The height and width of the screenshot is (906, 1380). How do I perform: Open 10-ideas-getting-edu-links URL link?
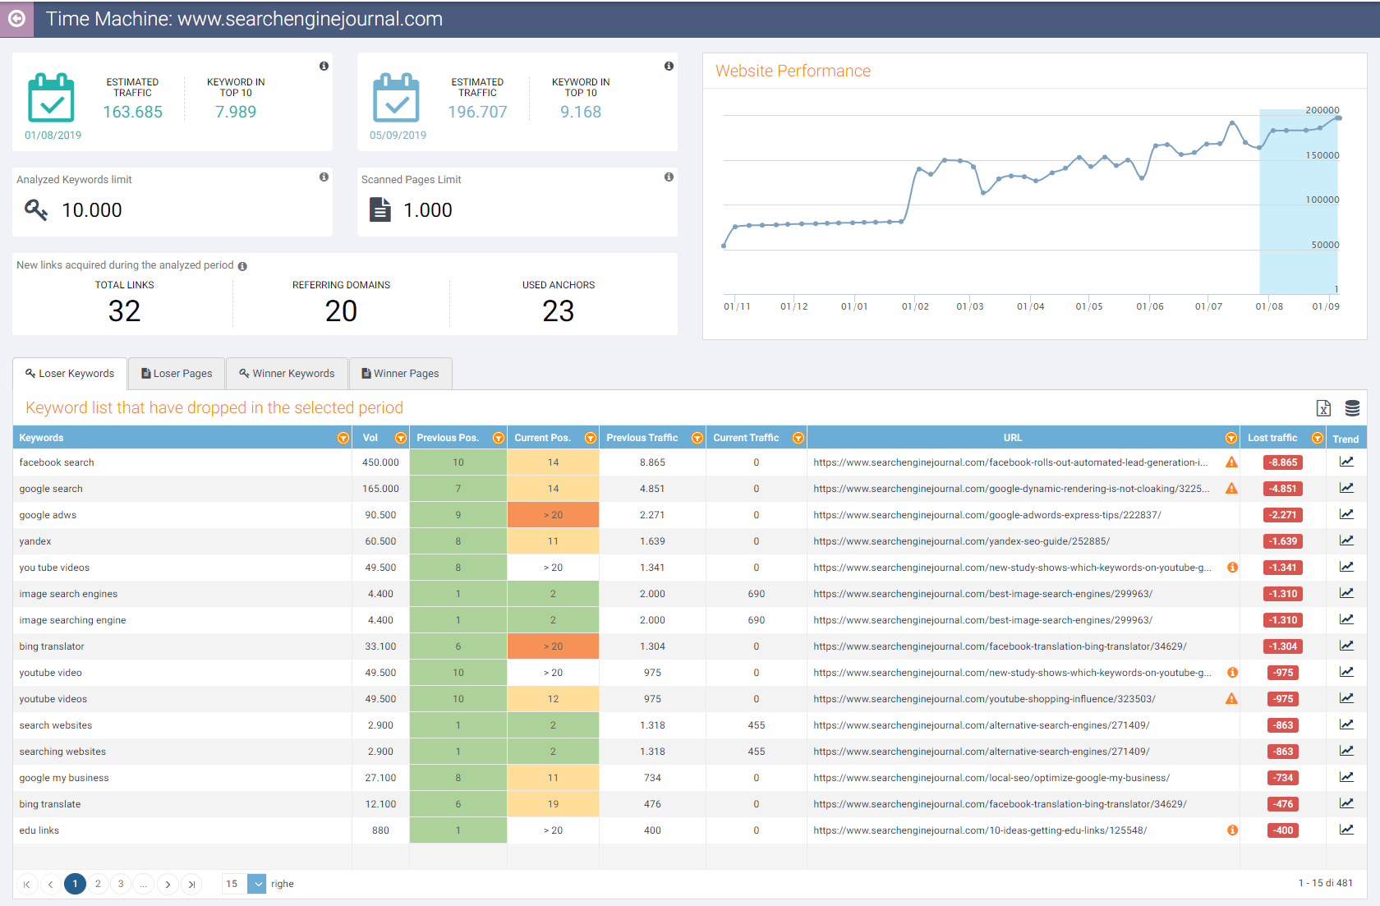pos(980,830)
